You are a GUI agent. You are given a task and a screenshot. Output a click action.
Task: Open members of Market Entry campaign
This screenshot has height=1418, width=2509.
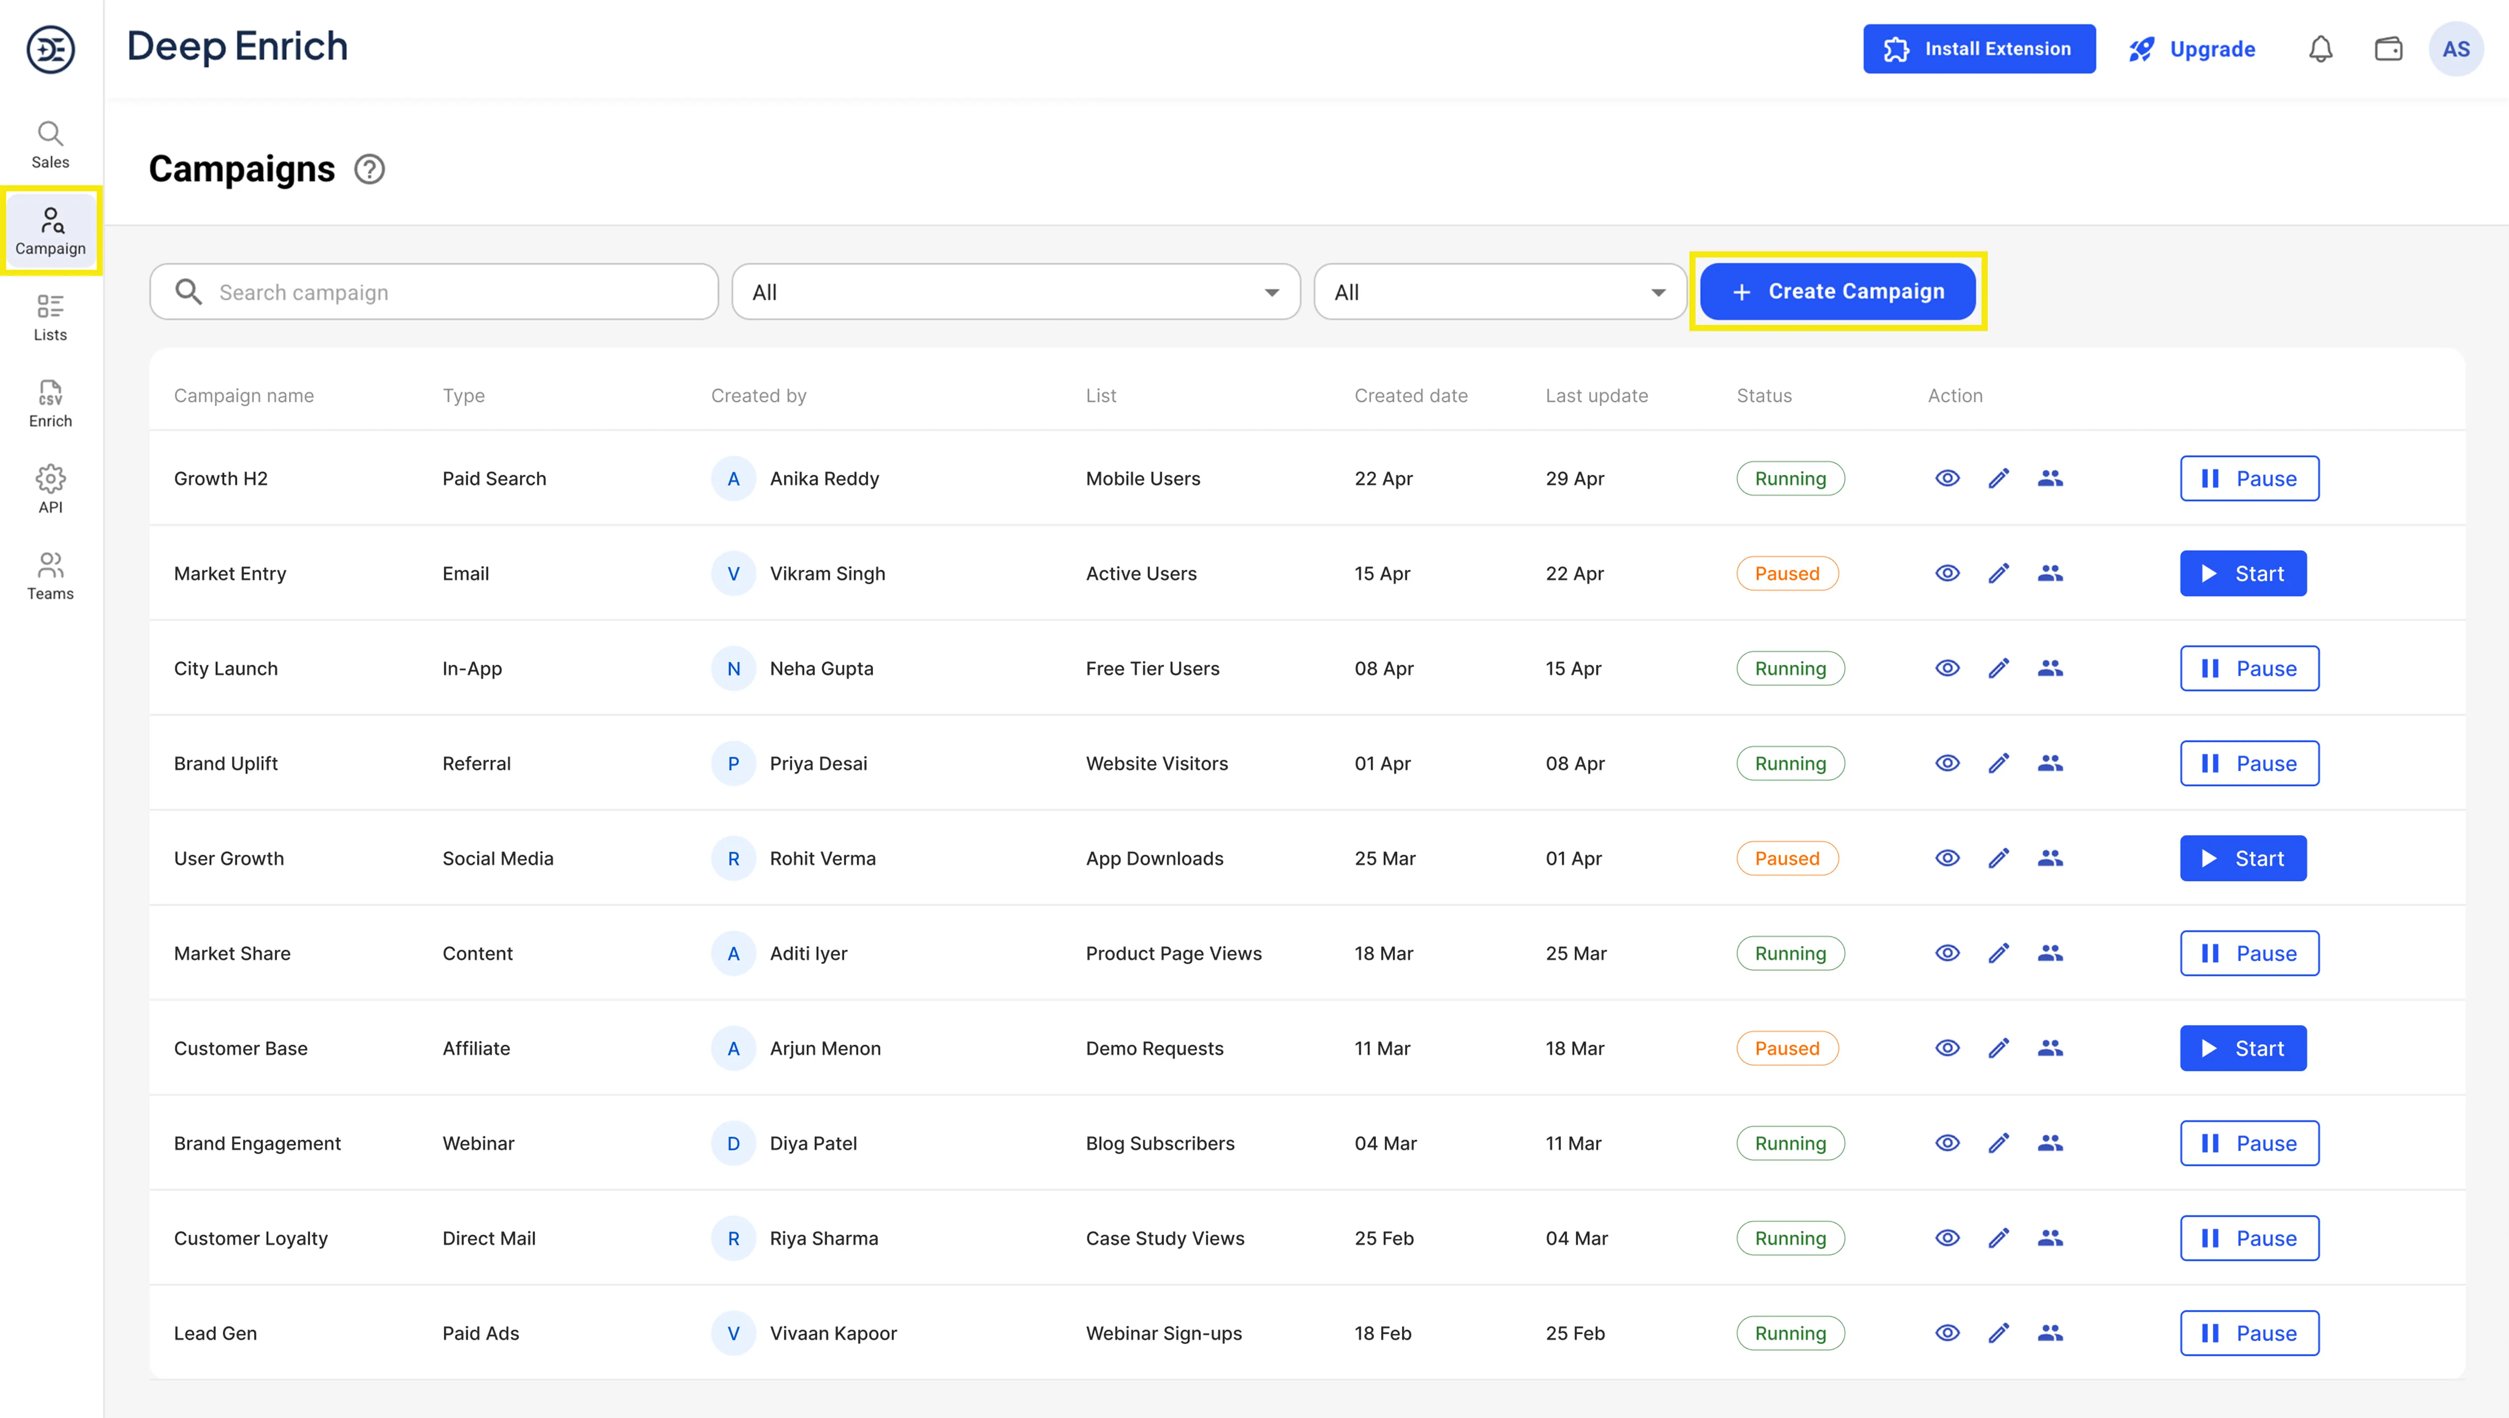coord(2050,574)
